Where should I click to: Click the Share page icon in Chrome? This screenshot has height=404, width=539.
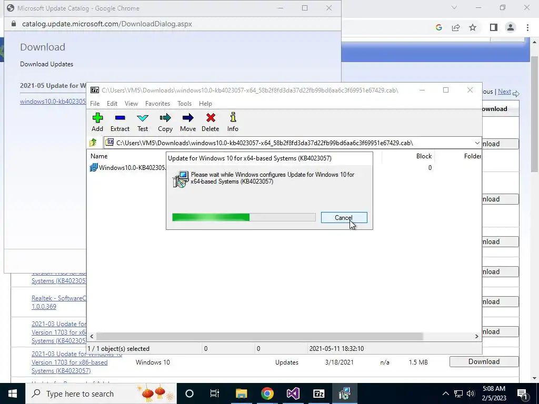pos(456,27)
